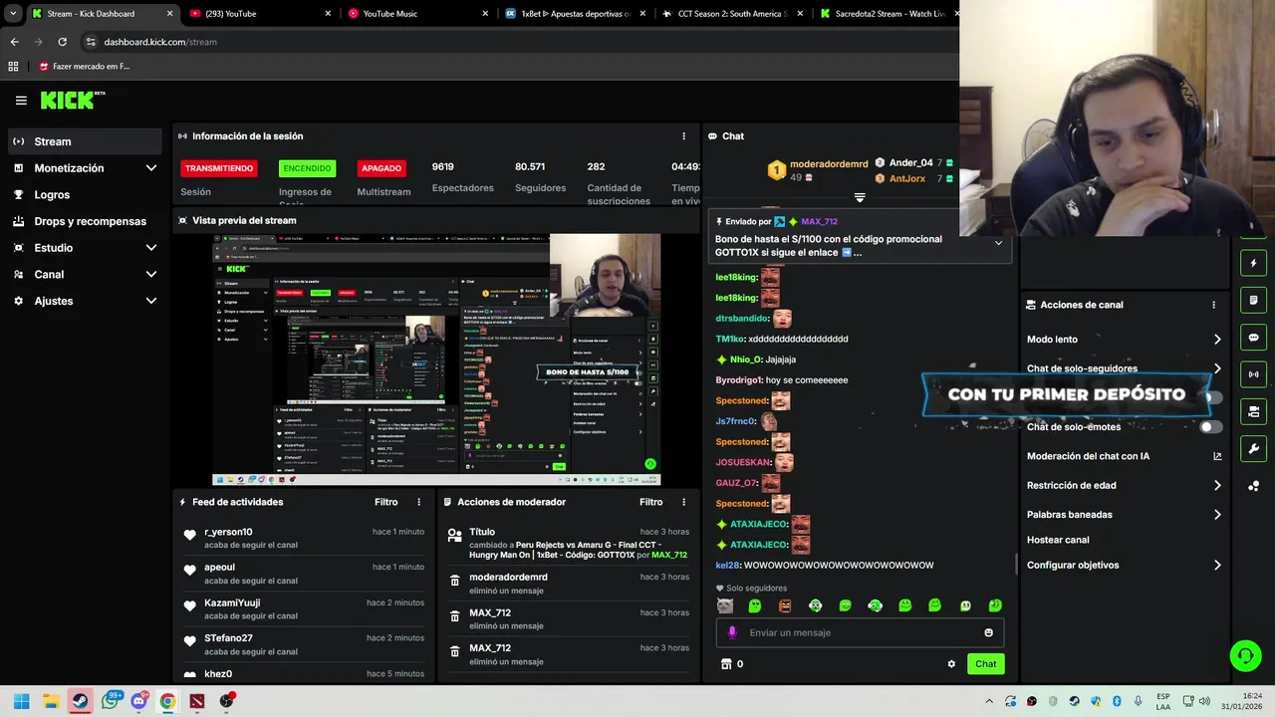1275x717 pixels.
Task: Click inside the Enviar un mensaje field
Action: click(x=860, y=632)
